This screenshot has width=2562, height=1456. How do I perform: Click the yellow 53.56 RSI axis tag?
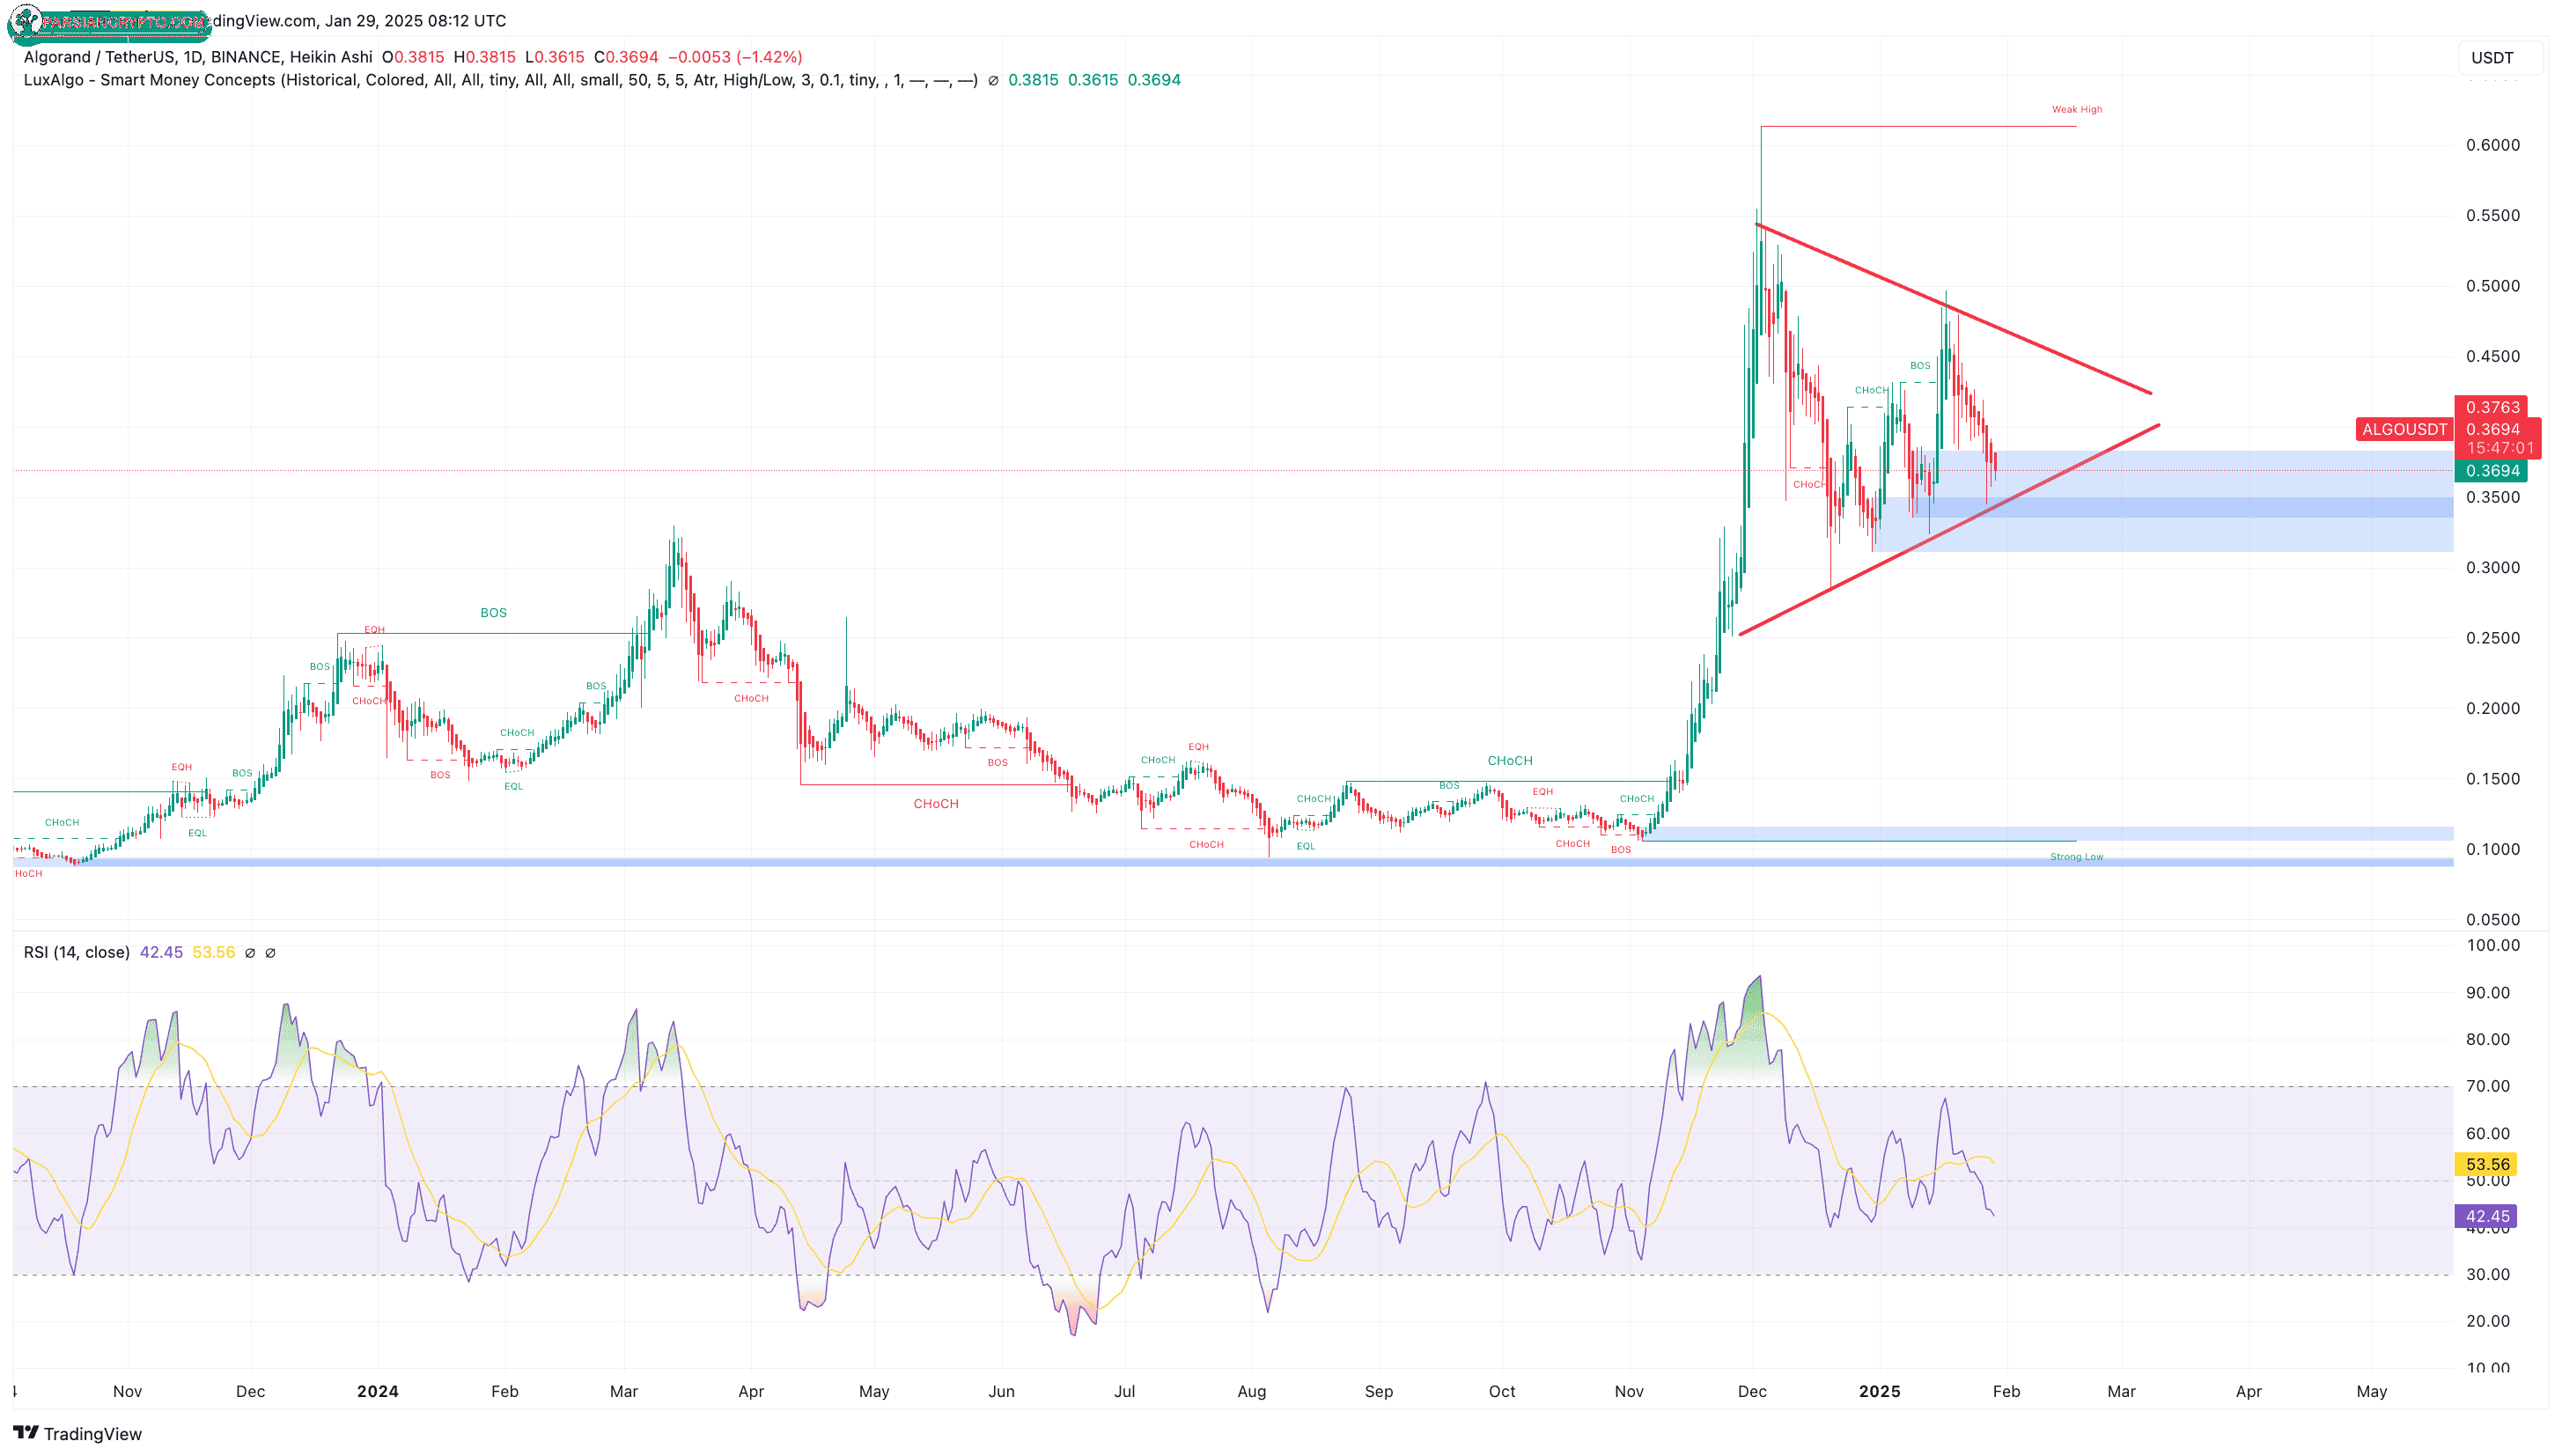(x=2486, y=1164)
